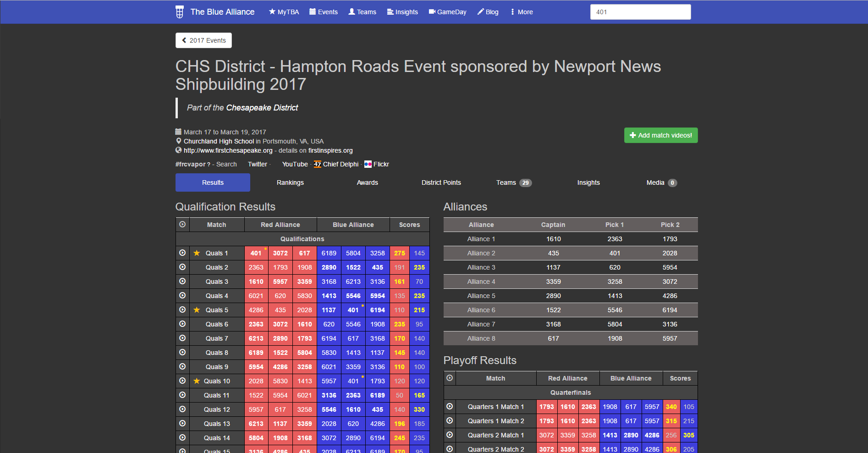The image size is (868, 453).
Task: Go back to 2017 Events
Action: pyautogui.click(x=203, y=40)
